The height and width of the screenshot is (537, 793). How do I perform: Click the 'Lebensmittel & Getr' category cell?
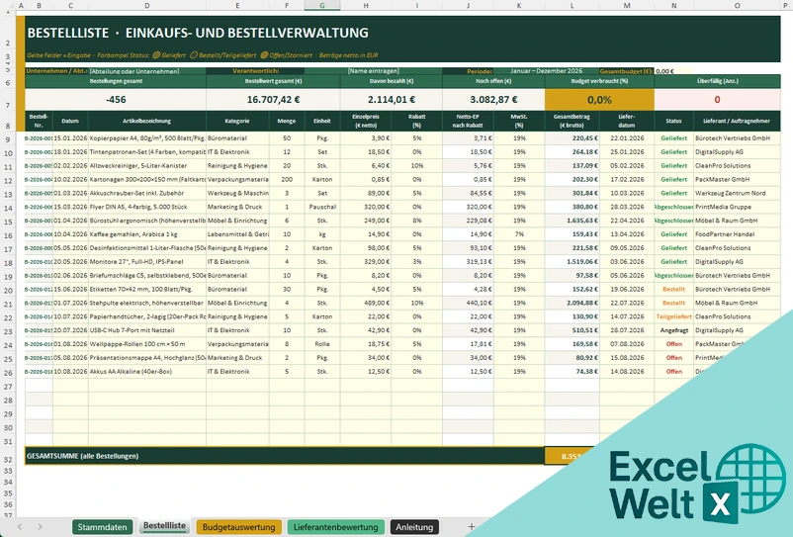tap(237, 234)
